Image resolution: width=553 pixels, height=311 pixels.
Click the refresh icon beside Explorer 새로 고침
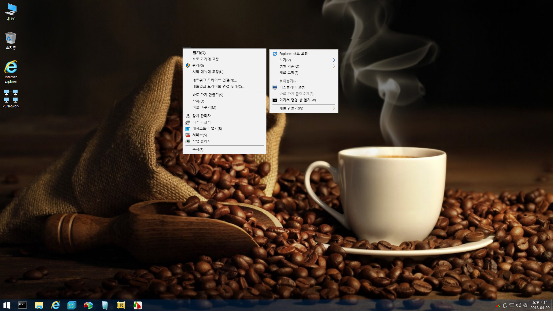coord(275,54)
